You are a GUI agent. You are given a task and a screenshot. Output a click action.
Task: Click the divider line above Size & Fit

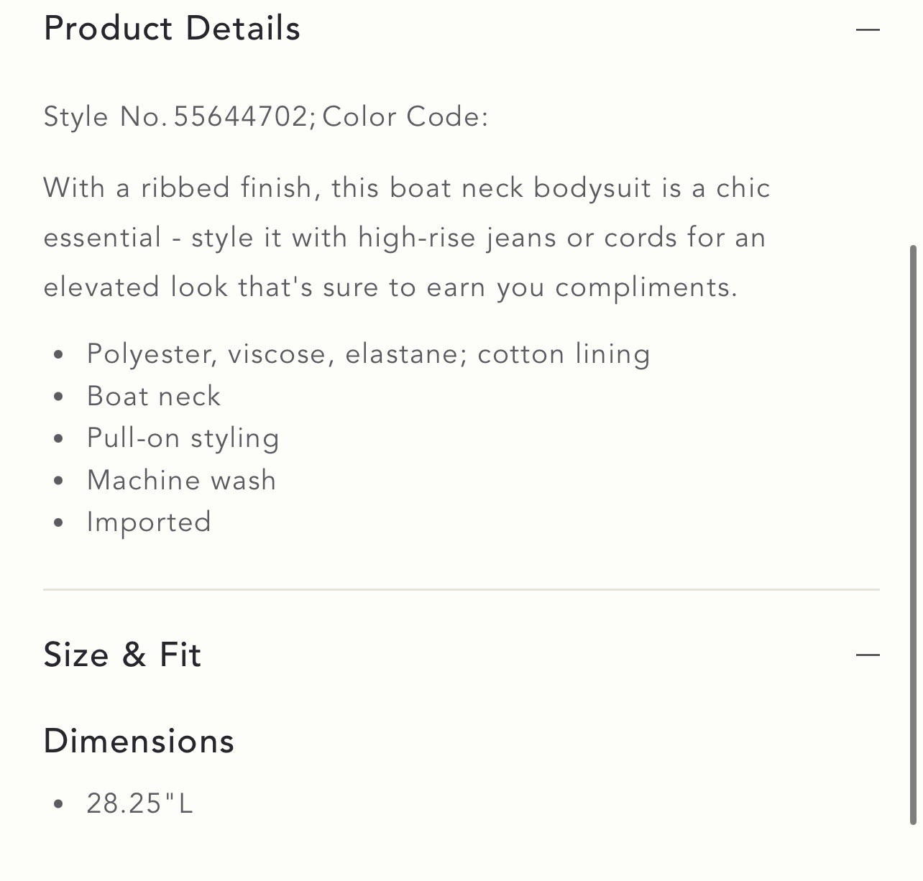coord(461,589)
